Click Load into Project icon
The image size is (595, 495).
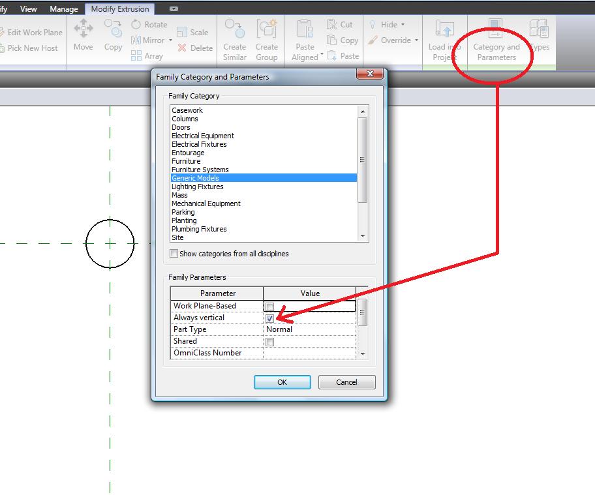click(444, 29)
